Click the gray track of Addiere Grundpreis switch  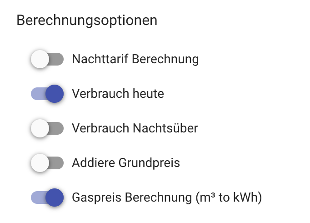57,163
